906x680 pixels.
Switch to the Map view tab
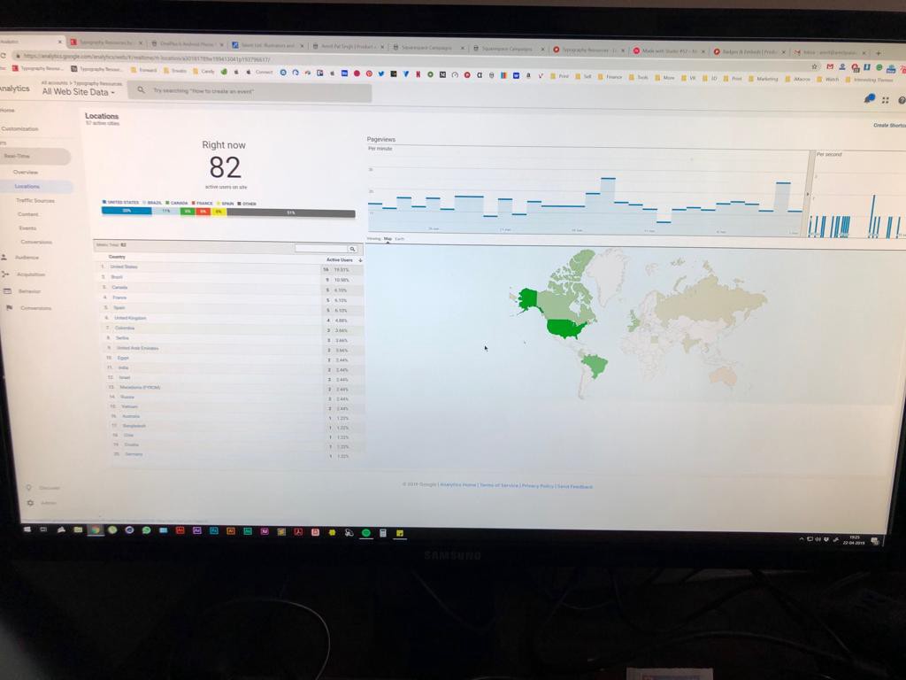(388, 238)
